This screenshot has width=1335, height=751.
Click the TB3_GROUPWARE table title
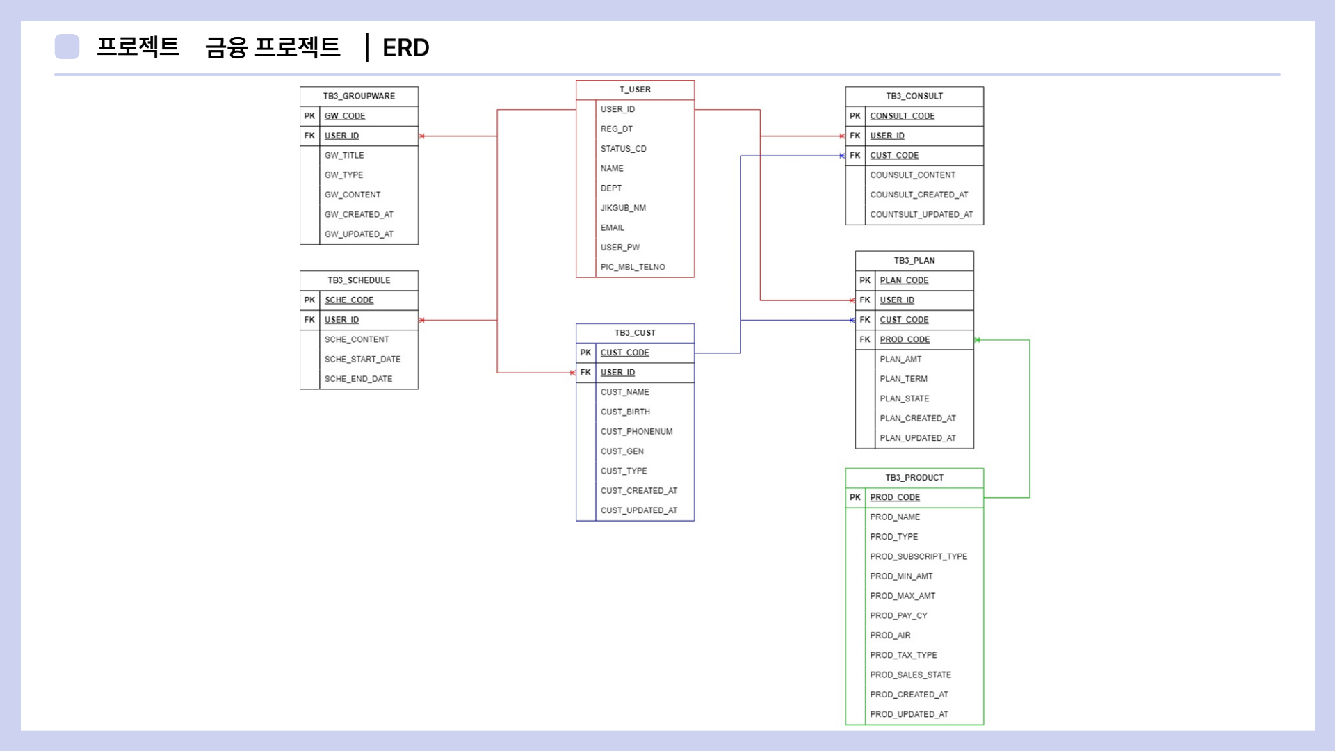pos(359,96)
